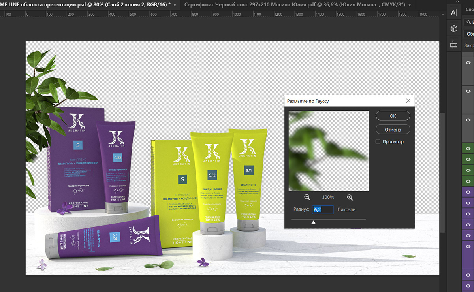Image resolution: width=474 pixels, height=292 pixels.
Task: Click the Закр lock label in layers
Action: click(469, 45)
